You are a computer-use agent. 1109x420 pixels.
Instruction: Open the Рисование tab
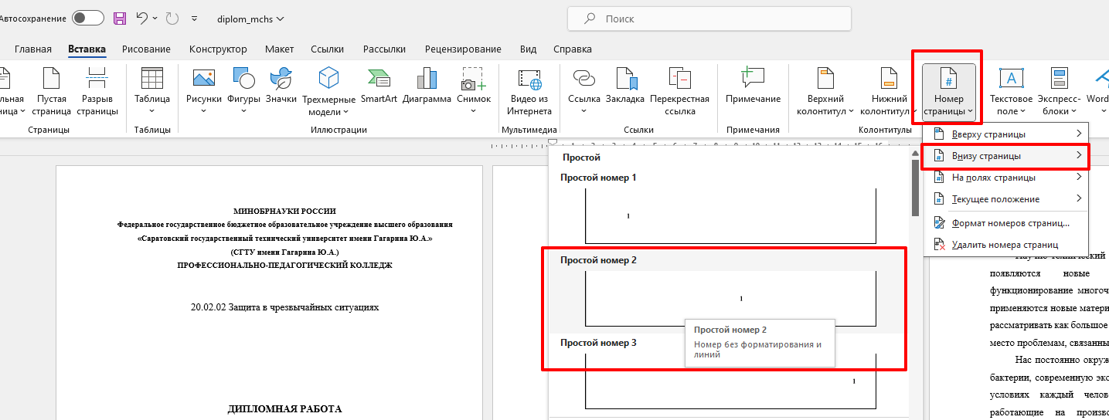pos(146,49)
